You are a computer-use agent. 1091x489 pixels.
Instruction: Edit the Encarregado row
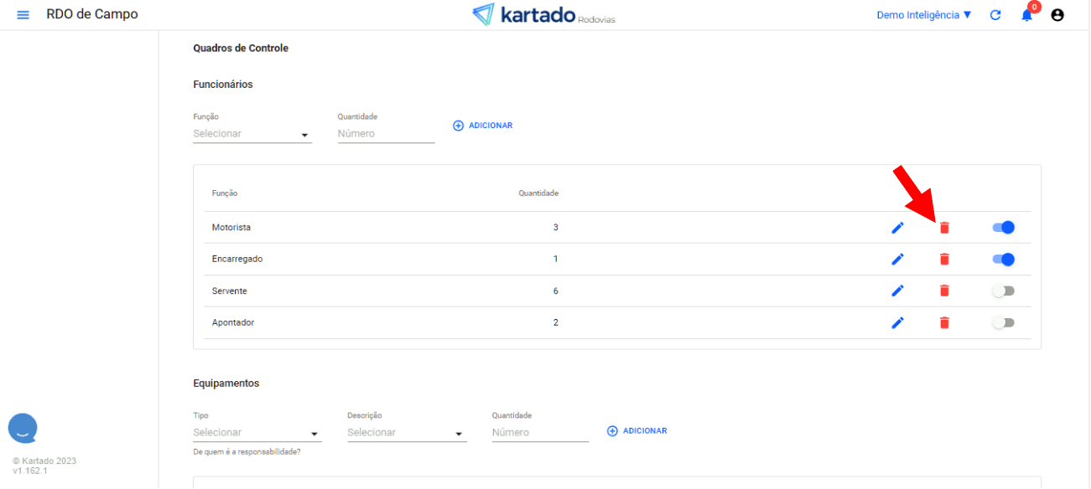(x=897, y=260)
